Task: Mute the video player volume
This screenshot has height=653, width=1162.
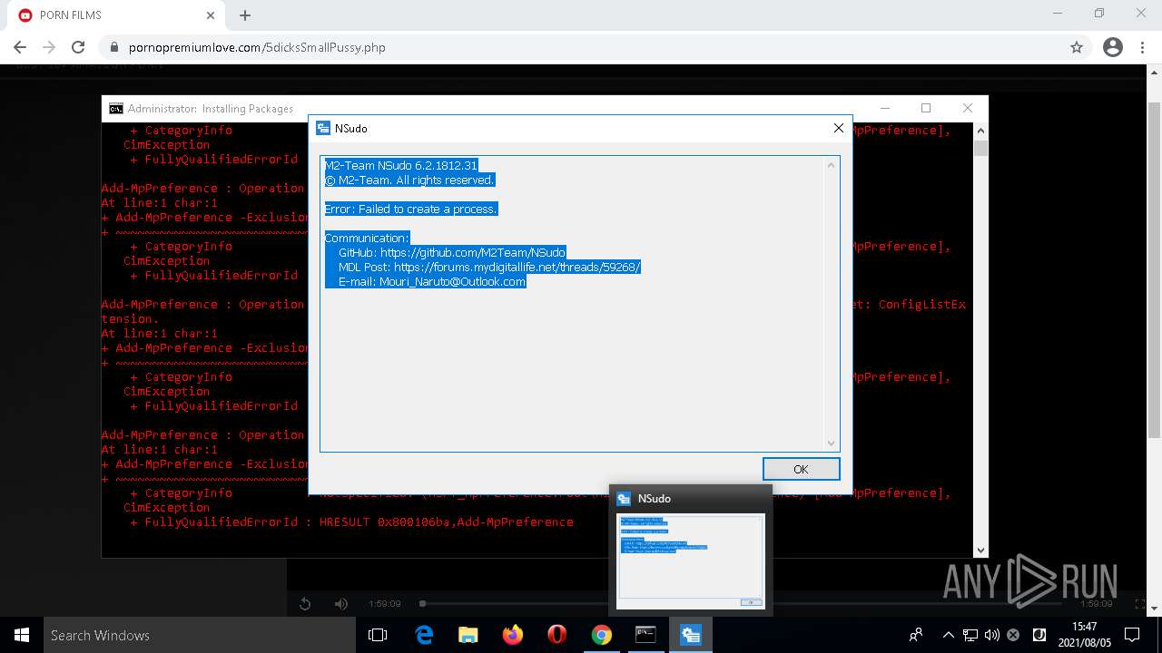Action: click(341, 604)
